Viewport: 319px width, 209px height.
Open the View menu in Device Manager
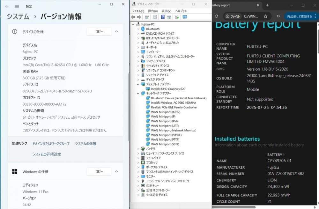point(167,11)
